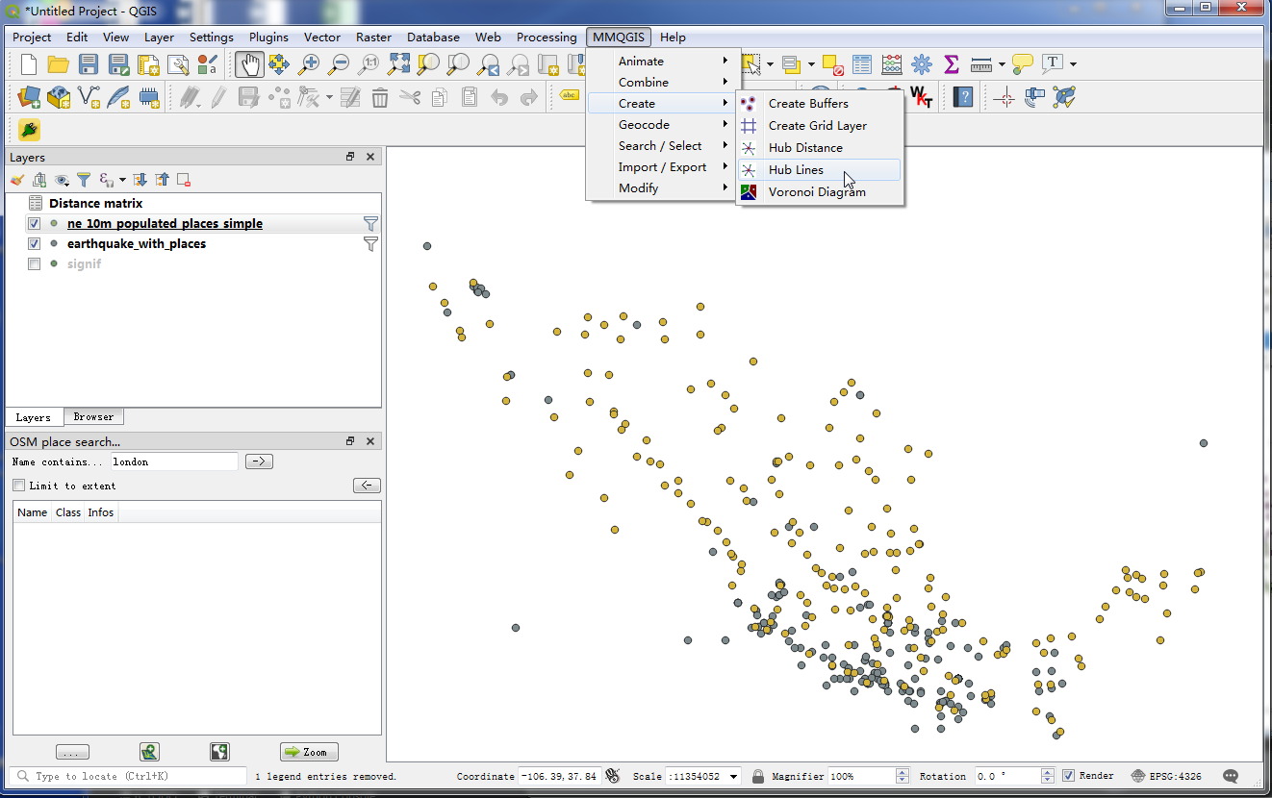Click the Zoom Full extent icon

398,64
